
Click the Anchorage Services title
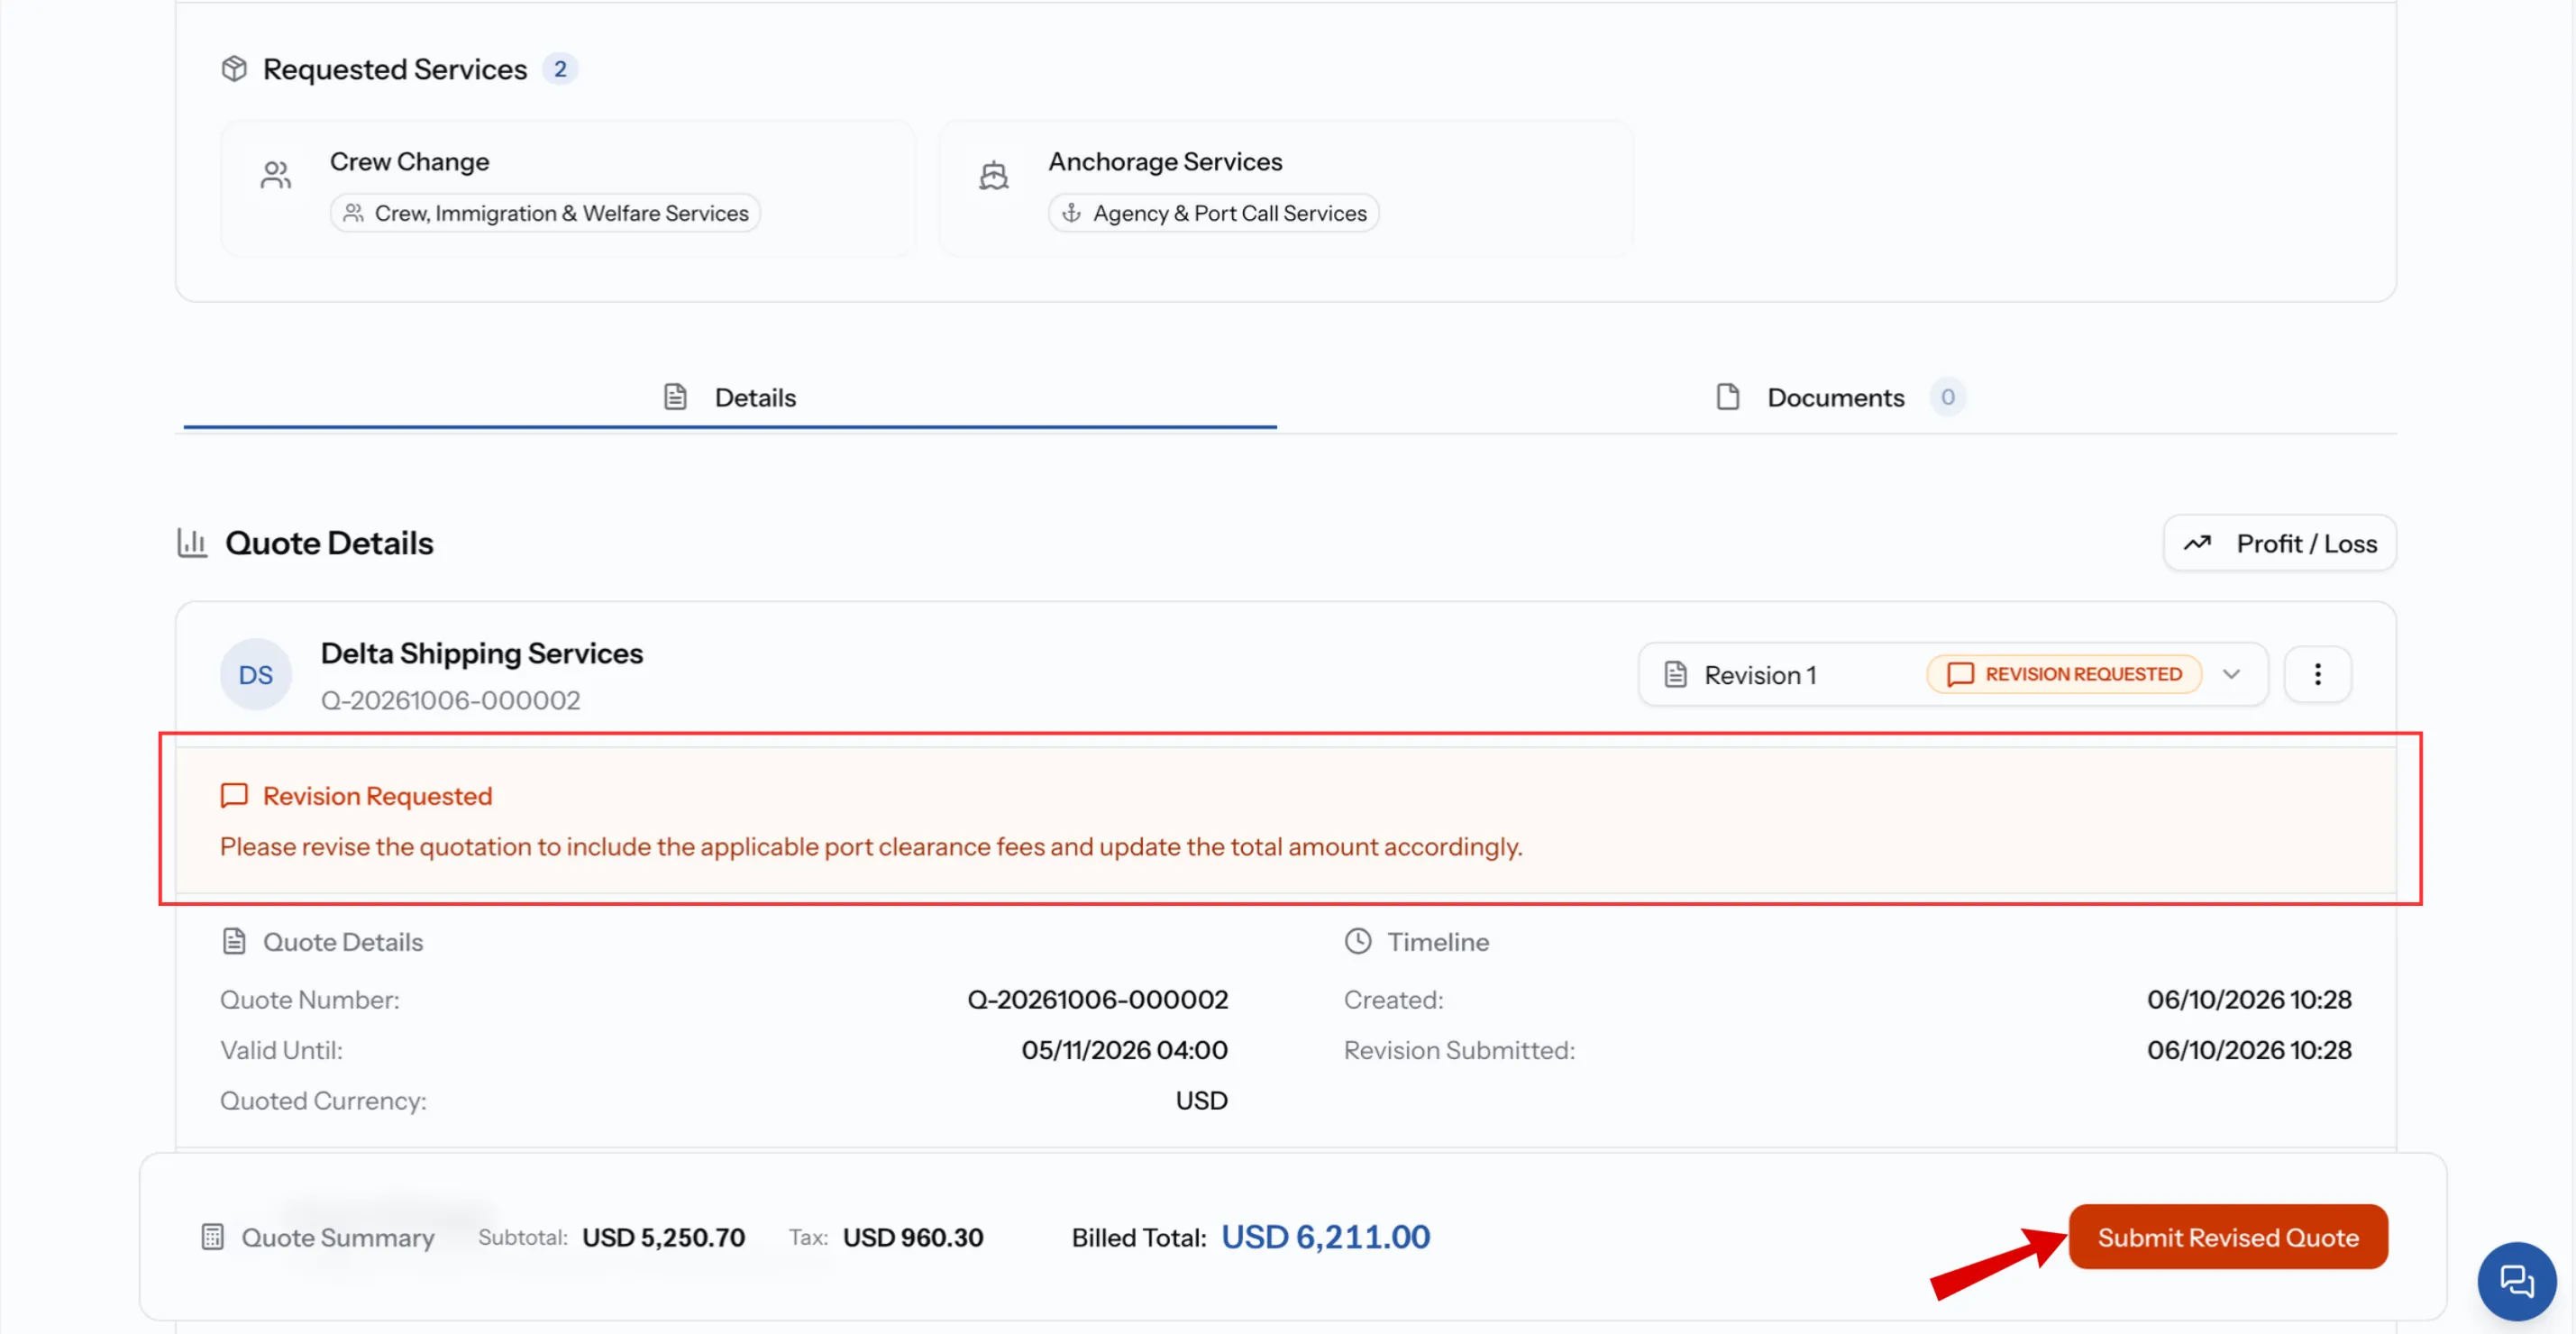pyautogui.click(x=1165, y=162)
